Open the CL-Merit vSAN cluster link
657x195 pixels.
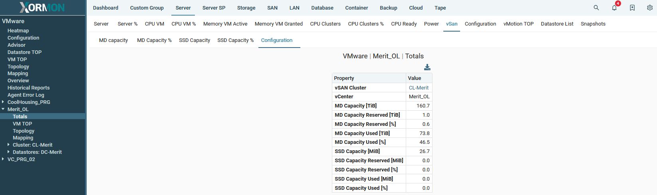coord(419,88)
